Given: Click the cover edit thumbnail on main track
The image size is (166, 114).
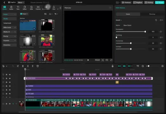Looking at the screenshot, I should click(22, 104).
